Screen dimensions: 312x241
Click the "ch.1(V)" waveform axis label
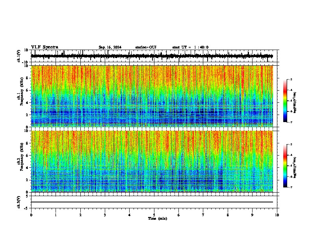pos(19,56)
